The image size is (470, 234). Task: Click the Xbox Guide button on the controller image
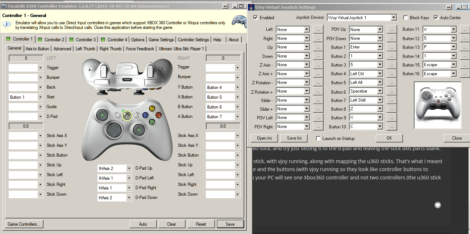tap(127, 115)
